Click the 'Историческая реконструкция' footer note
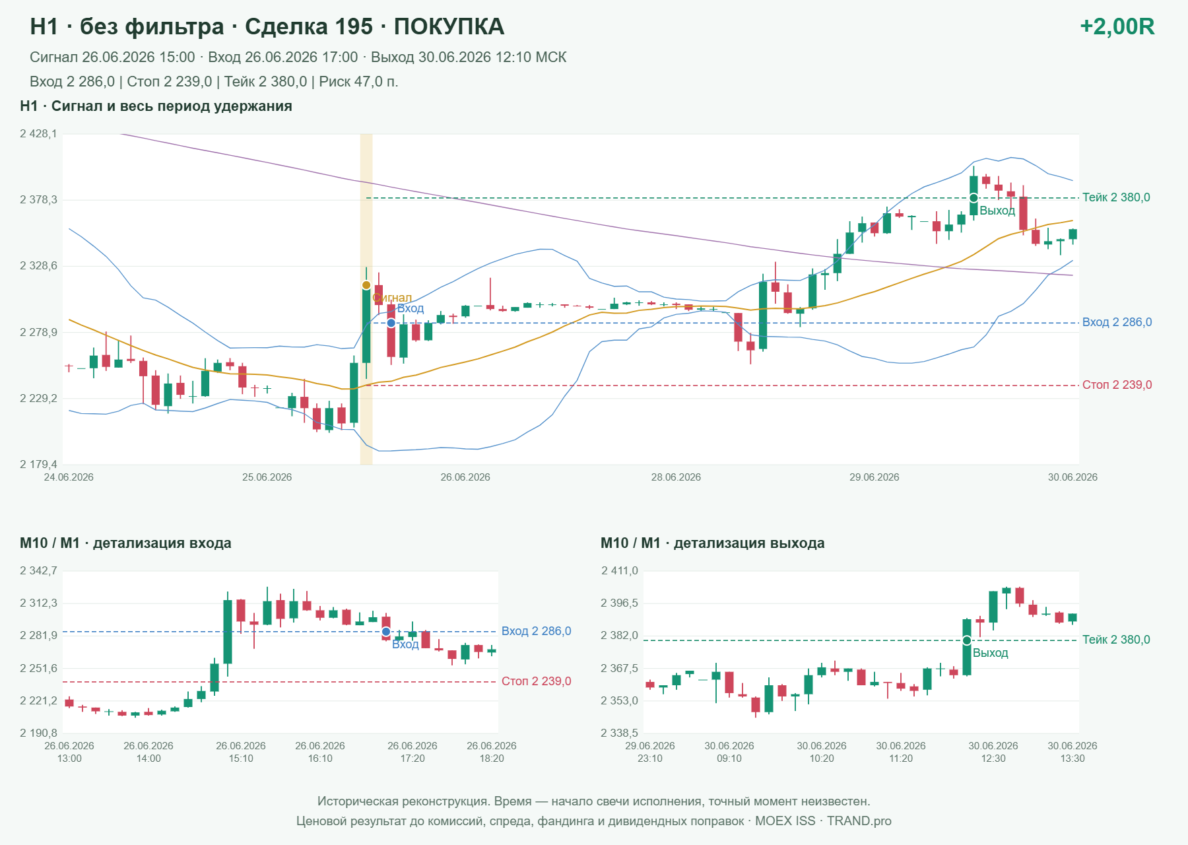 594,801
